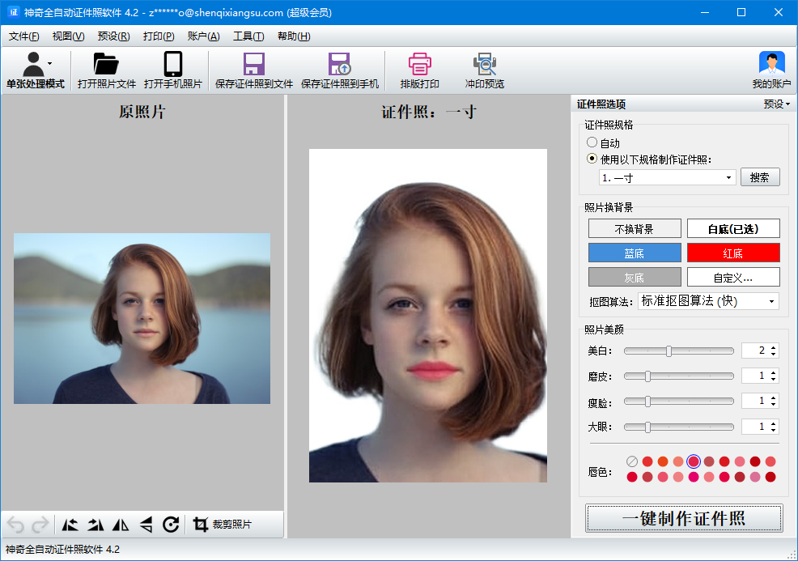Viewport: 798px width, 561px height.
Task: Rotate photo right icon
Action: point(96,525)
